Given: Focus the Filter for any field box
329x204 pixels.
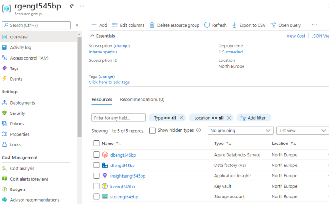Looking at the screenshot, I should tap(118, 118).
